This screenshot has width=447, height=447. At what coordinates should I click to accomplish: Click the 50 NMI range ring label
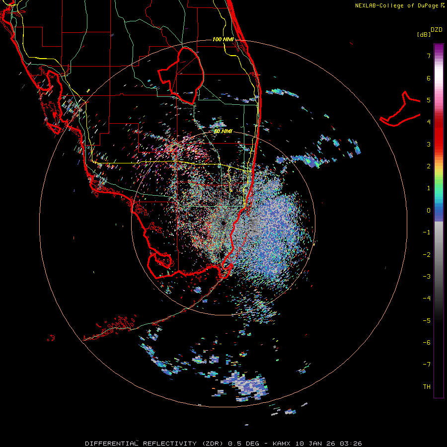click(223, 131)
